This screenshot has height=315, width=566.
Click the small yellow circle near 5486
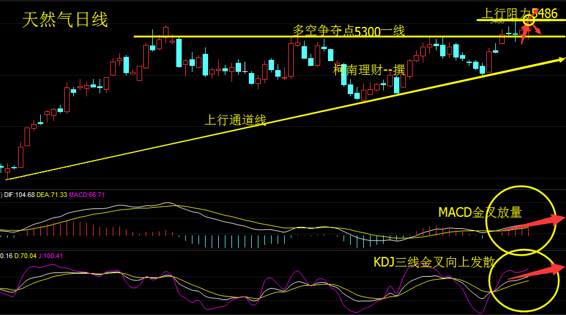click(529, 20)
